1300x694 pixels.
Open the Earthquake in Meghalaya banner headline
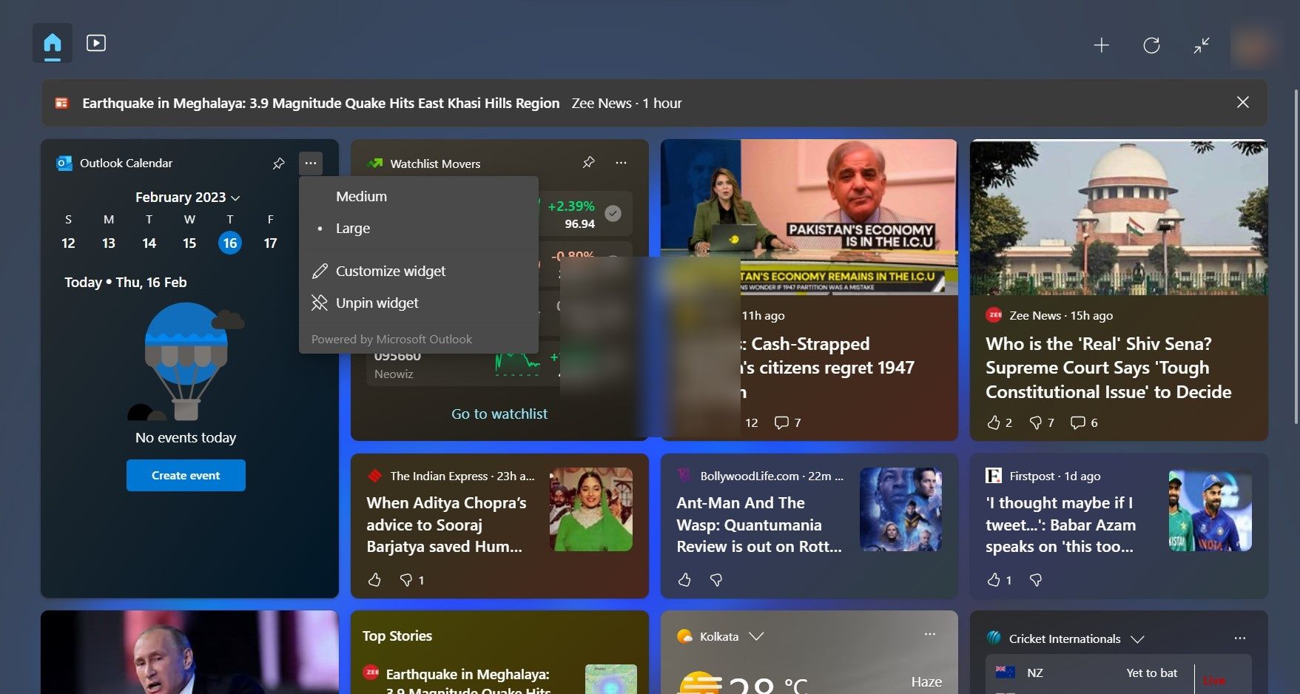(320, 103)
